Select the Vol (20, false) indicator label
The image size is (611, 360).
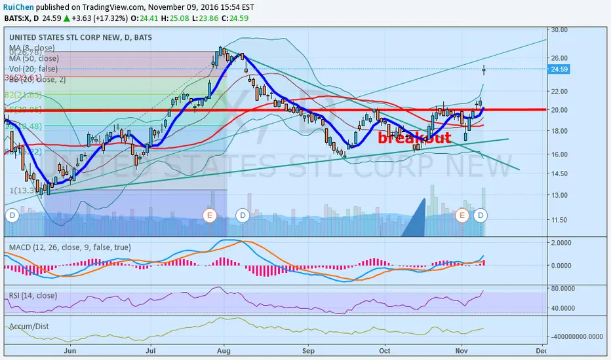tap(33, 69)
